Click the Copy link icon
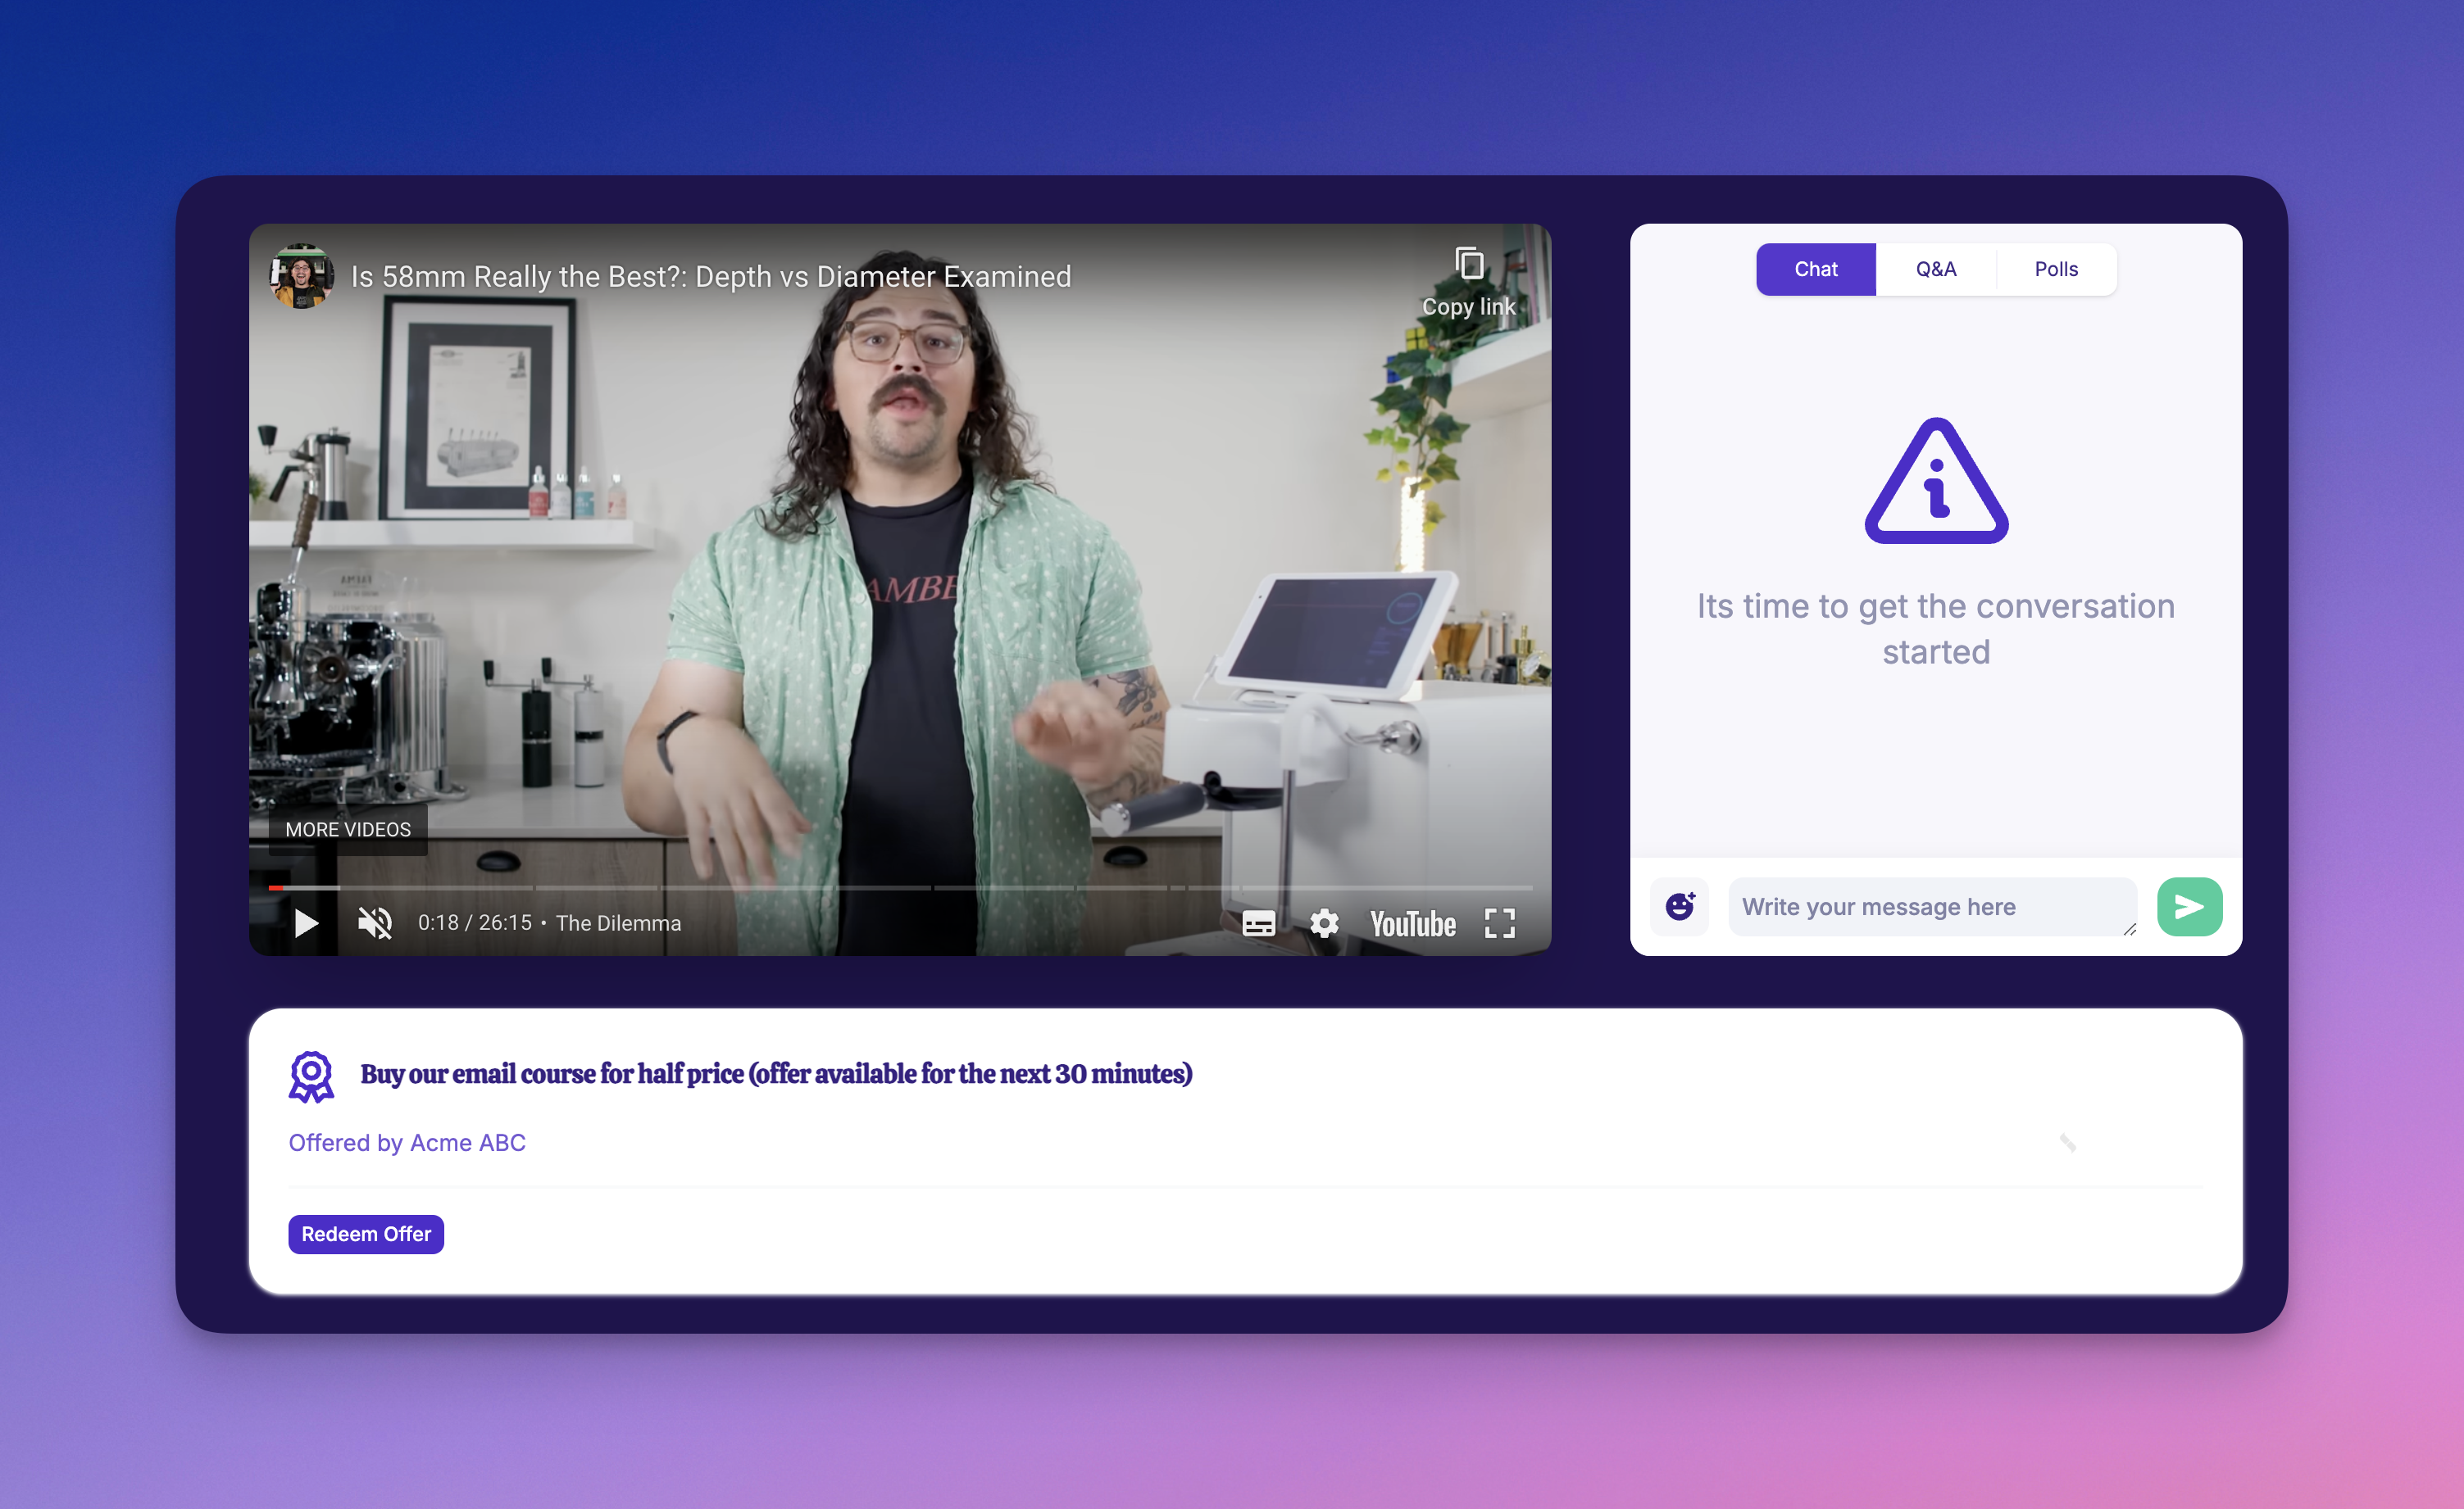Viewport: 2464px width, 1509px height. point(1468,265)
